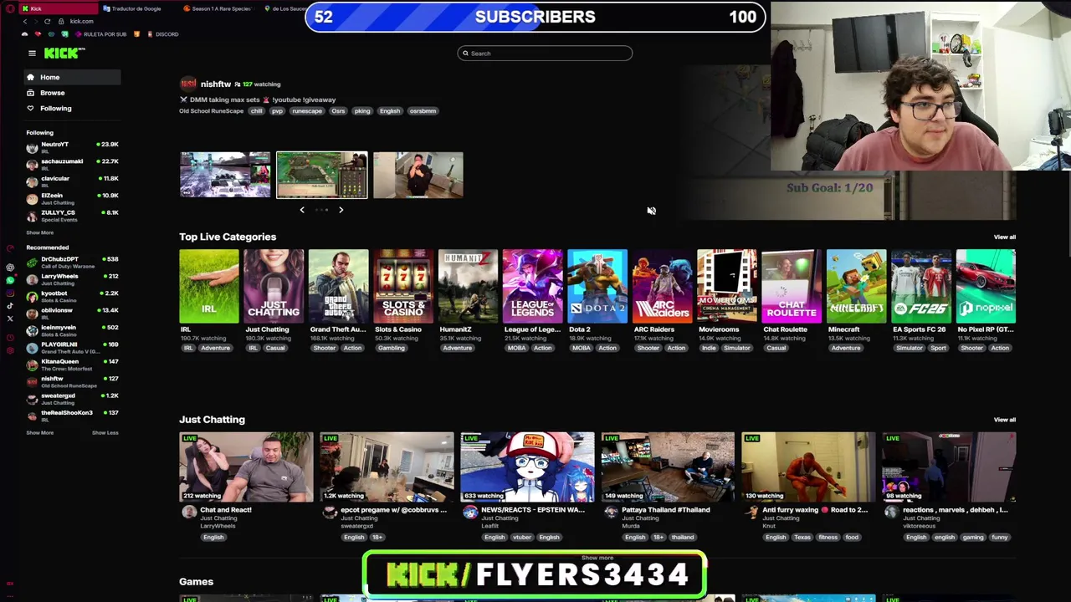
Task: Open RULETA POR SUB bookmark
Action: (x=100, y=34)
